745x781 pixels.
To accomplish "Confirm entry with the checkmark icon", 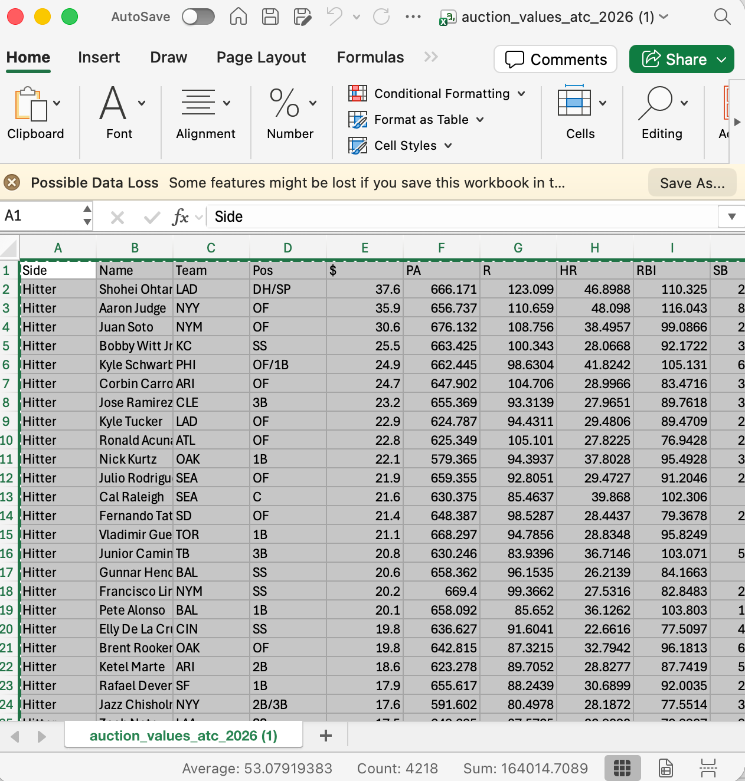I will 152,218.
